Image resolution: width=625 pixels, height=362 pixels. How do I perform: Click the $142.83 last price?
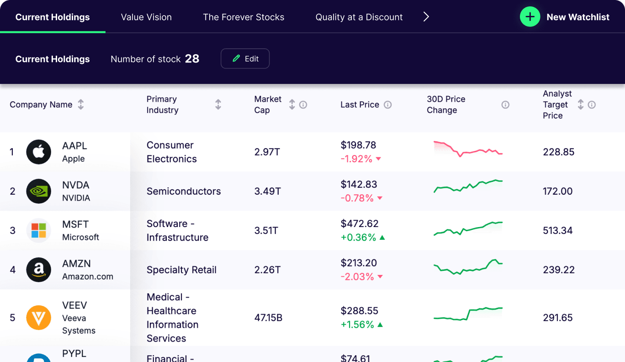coord(359,184)
